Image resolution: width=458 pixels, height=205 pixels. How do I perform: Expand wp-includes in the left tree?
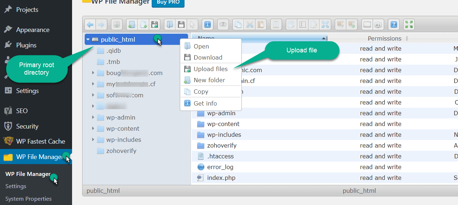(x=93, y=140)
